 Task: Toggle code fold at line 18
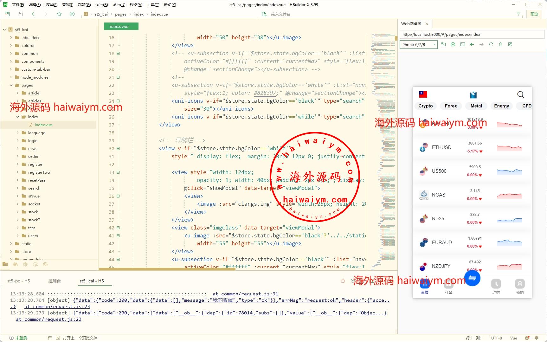[118, 54]
